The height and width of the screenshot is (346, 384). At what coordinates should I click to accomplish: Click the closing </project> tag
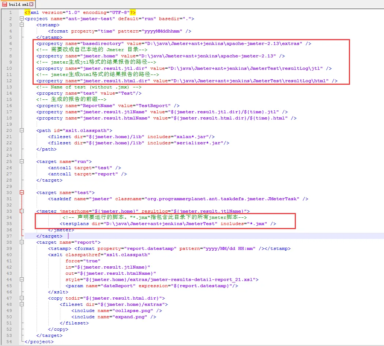coord(39,342)
